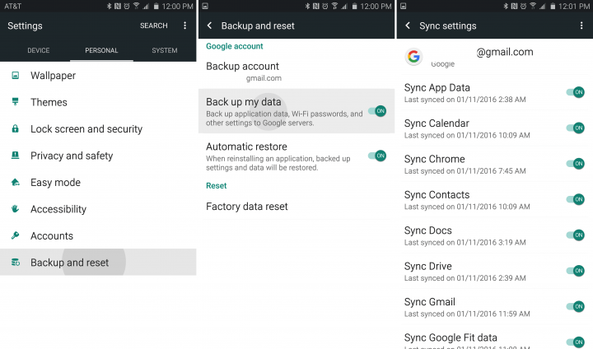Tap the Lock screen and security padlock icon
The width and height of the screenshot is (593, 349).
pos(15,128)
